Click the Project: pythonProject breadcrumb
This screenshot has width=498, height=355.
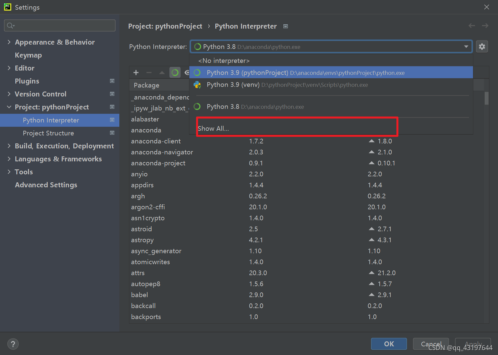(x=165, y=26)
